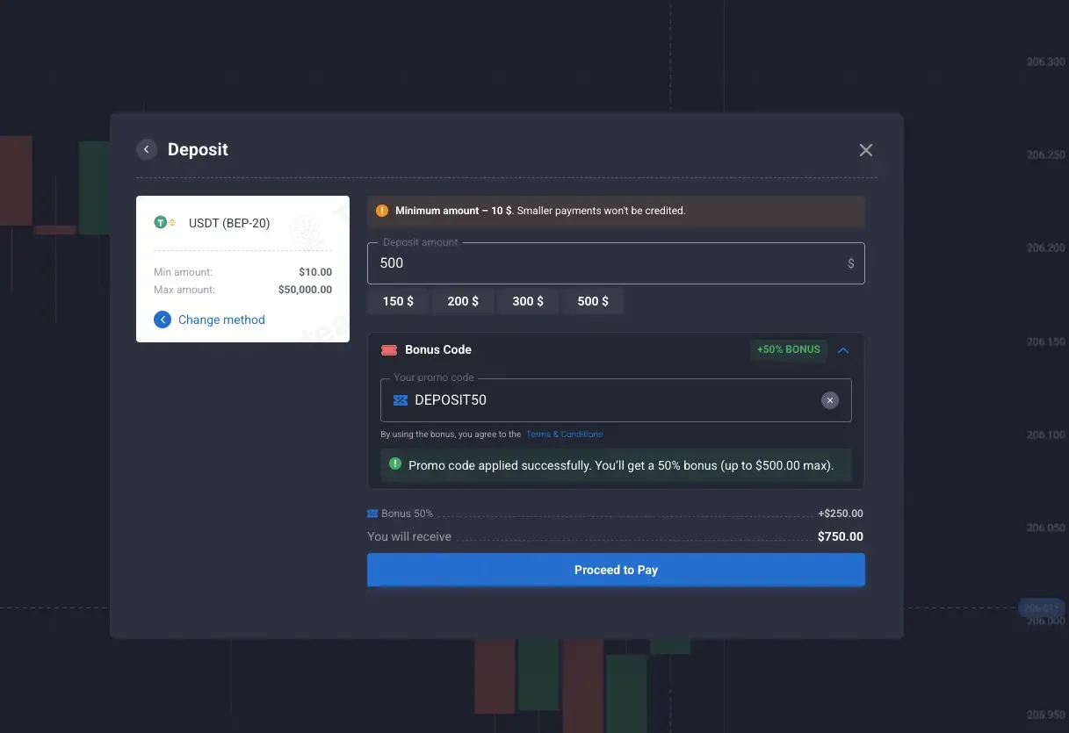Click the $ currency symbol in amount field
Viewport: 1069px width, 733px height.
point(850,263)
